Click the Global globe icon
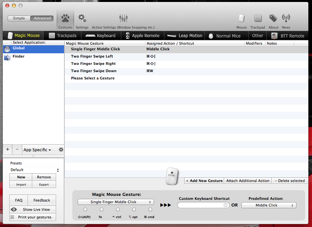 (7, 49)
